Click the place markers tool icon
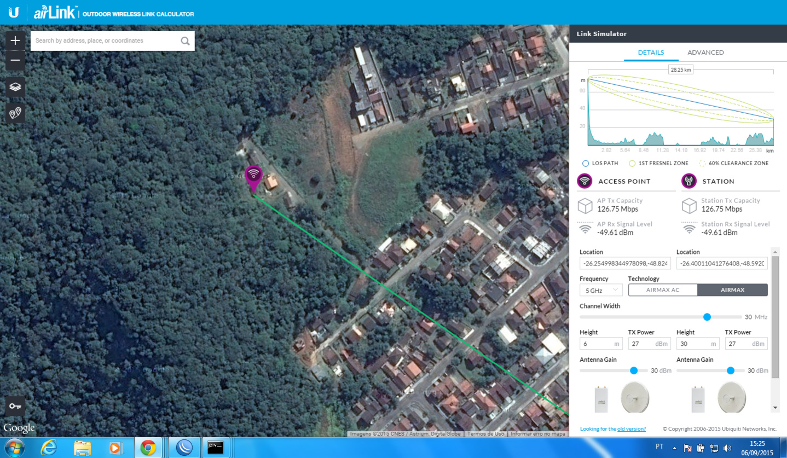This screenshot has height=458, width=787. tap(15, 113)
